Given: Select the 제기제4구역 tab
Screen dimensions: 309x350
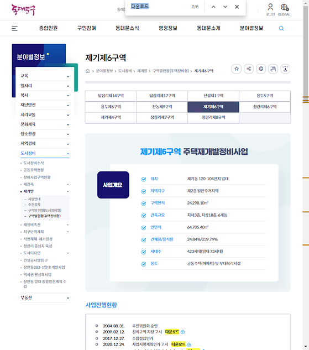Looking at the screenshot, I should coord(111,117).
